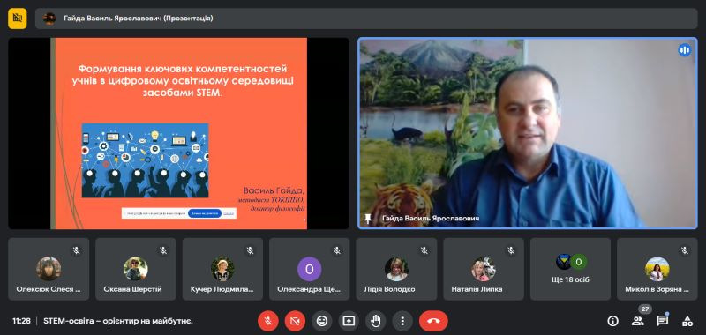The width and height of the screenshot is (706, 335).
Task: Open the activities shapes icon
Action: (687, 321)
